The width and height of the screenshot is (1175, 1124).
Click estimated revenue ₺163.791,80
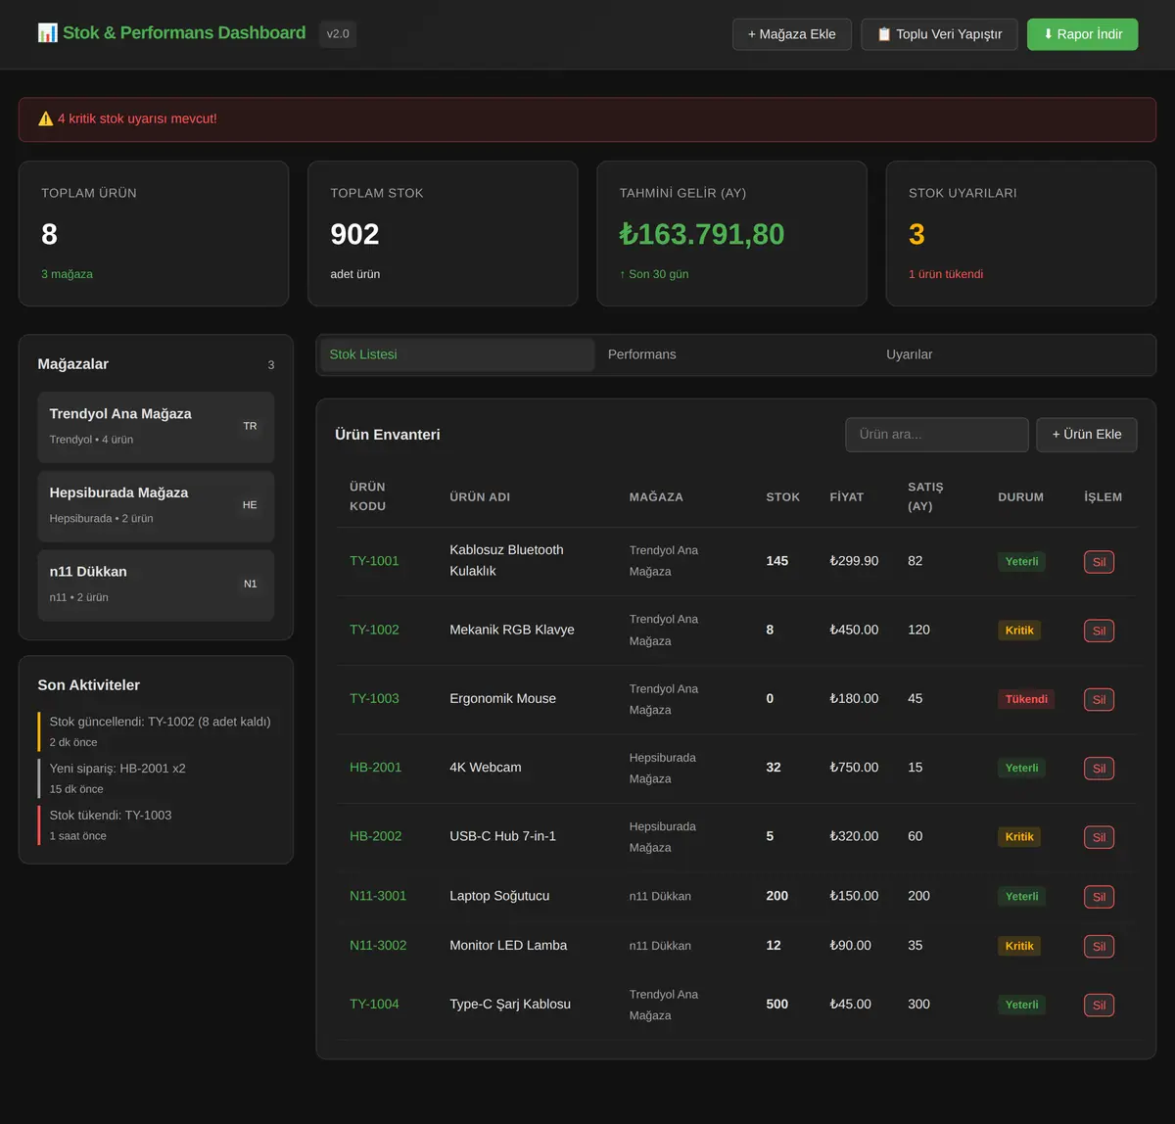702,235
